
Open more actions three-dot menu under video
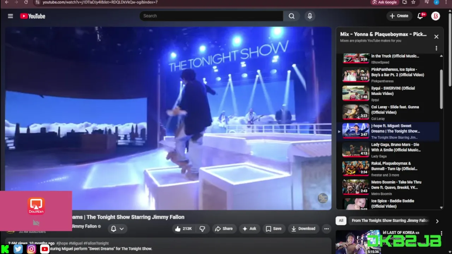[x=326, y=229]
